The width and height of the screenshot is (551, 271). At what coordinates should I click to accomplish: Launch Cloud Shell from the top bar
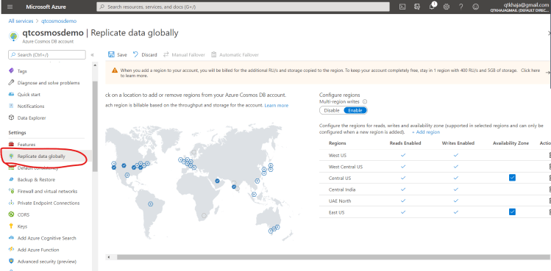point(403,7)
